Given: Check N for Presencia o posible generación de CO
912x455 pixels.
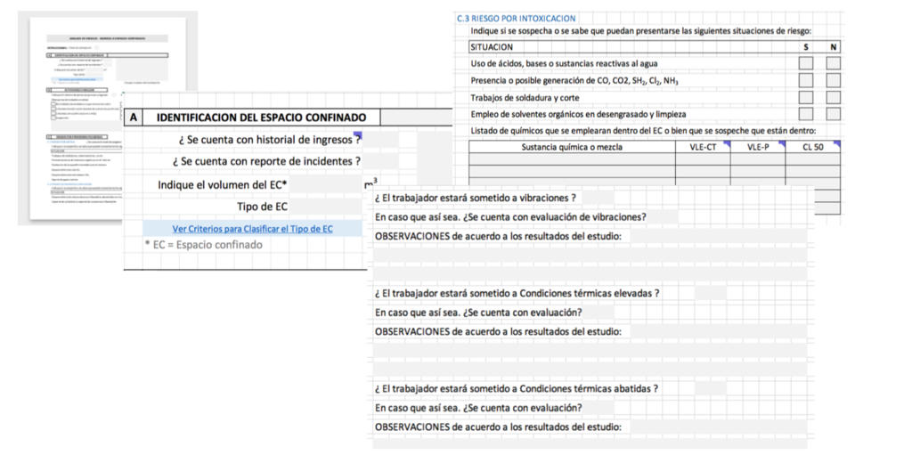Looking at the screenshot, I should coord(834,80).
